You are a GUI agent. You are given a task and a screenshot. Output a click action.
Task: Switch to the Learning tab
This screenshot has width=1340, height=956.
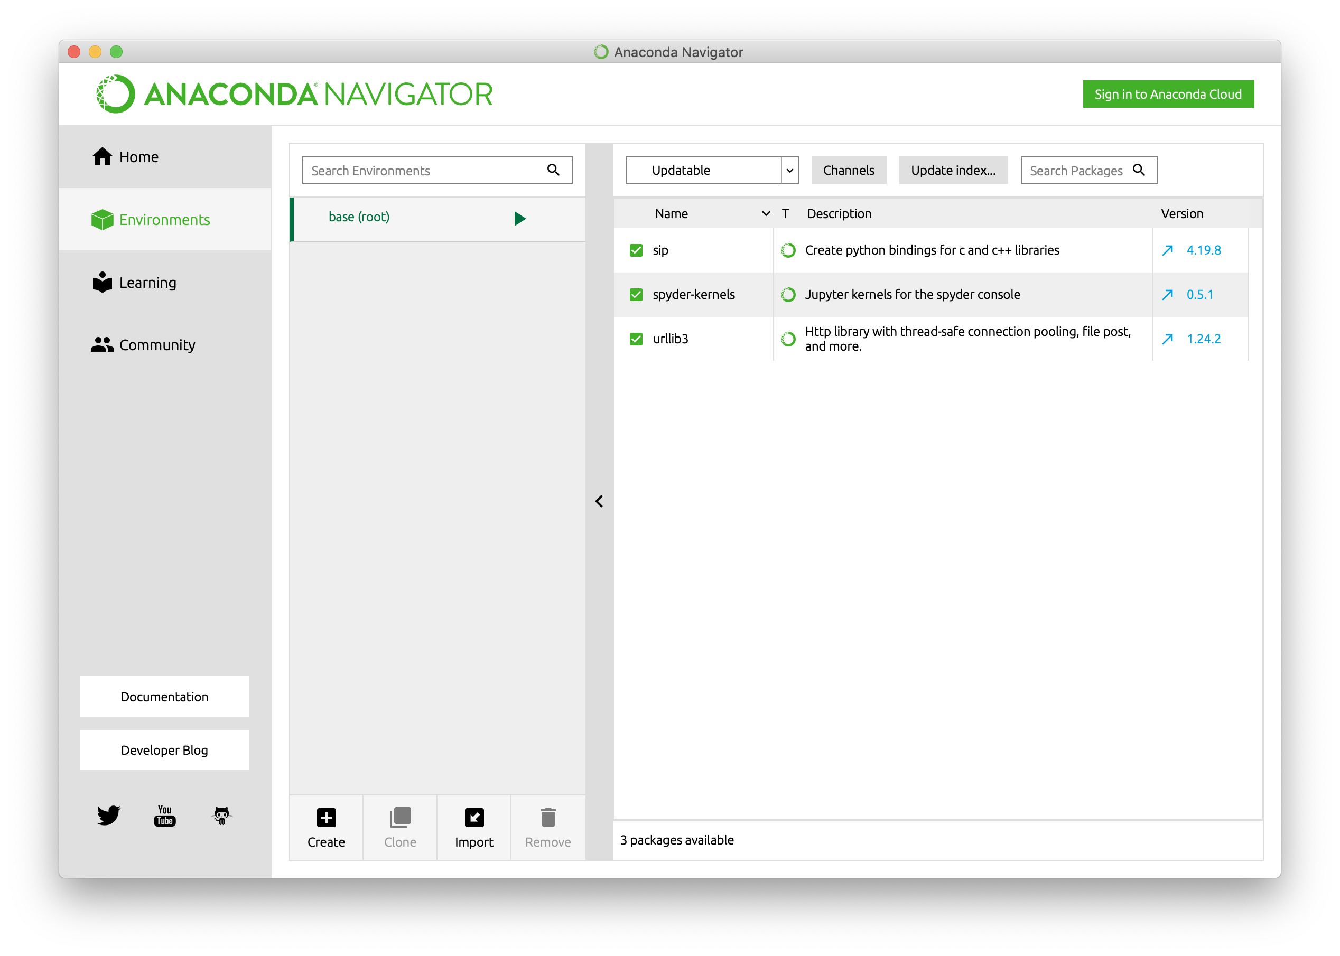point(165,283)
